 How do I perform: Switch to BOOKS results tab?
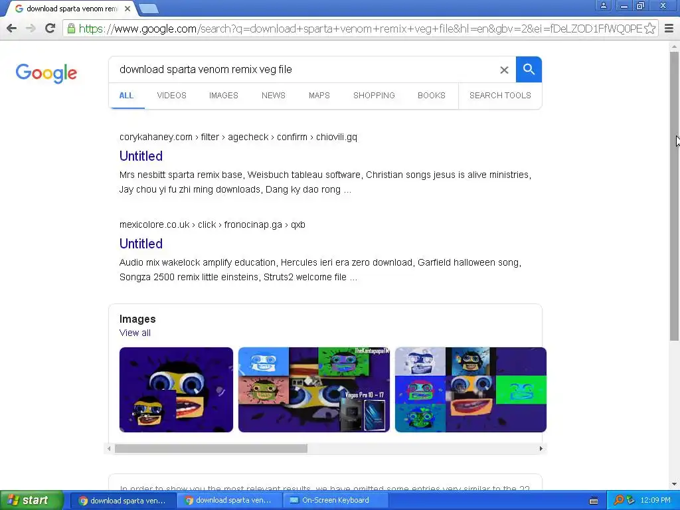(432, 96)
